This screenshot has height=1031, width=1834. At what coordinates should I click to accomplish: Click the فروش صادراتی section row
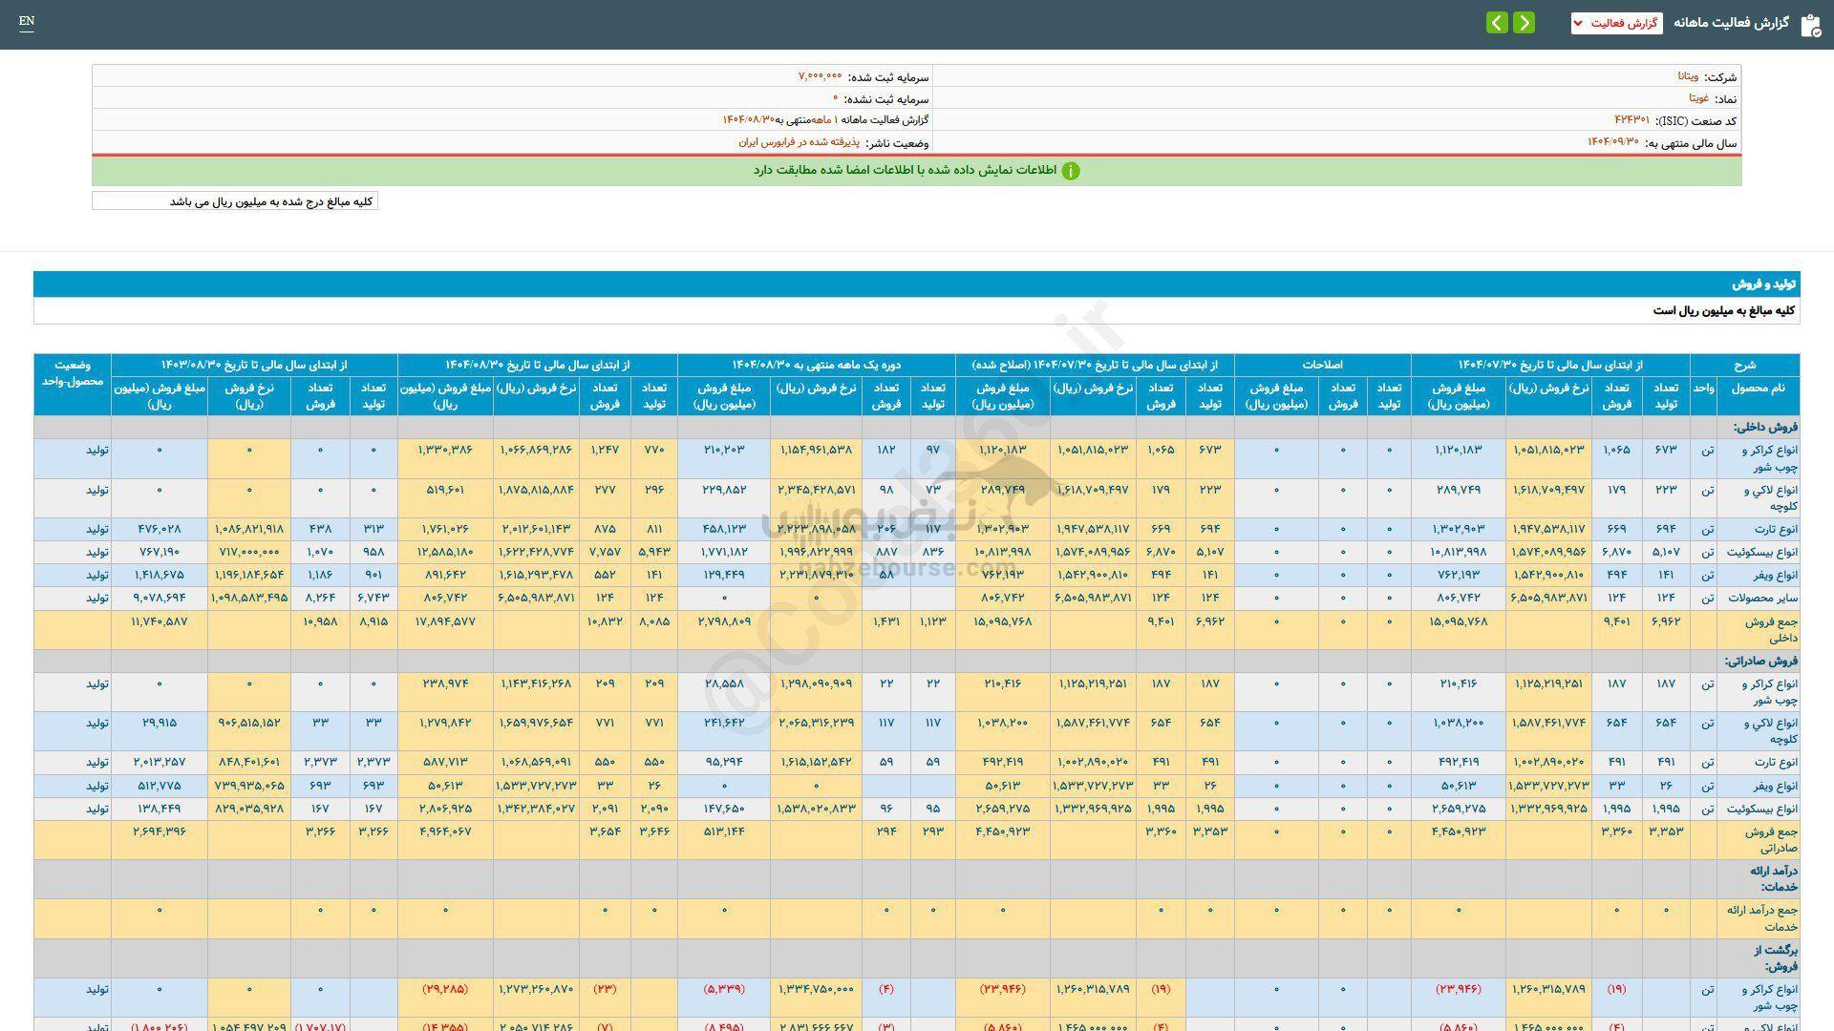(x=1760, y=661)
